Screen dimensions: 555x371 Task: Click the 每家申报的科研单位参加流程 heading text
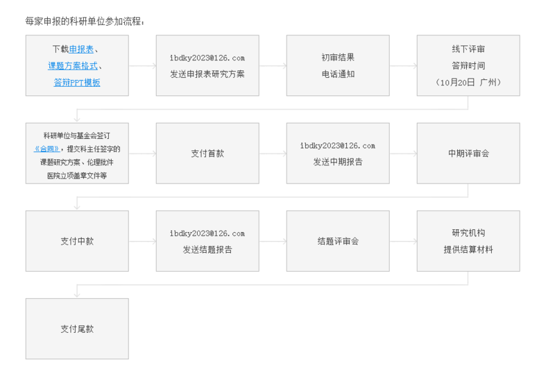pos(85,21)
